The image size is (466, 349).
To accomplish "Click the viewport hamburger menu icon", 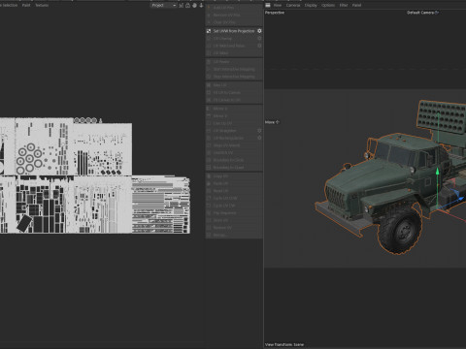I will point(268,5).
